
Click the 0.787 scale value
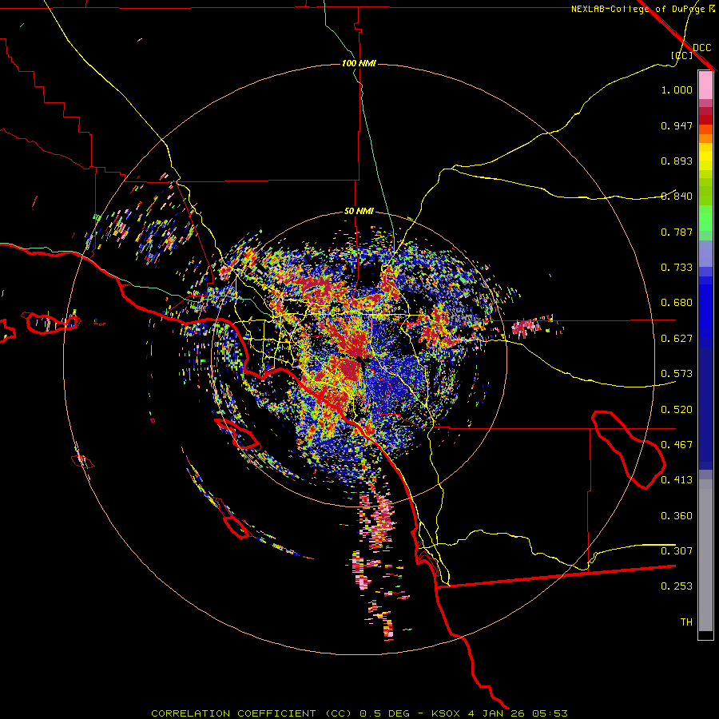(x=677, y=232)
